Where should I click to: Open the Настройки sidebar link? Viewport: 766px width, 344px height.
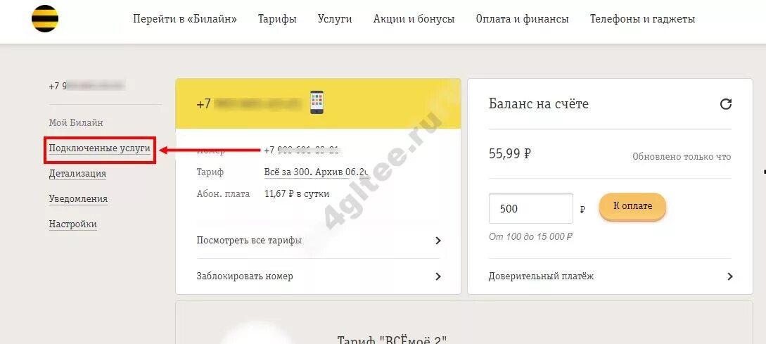point(72,225)
